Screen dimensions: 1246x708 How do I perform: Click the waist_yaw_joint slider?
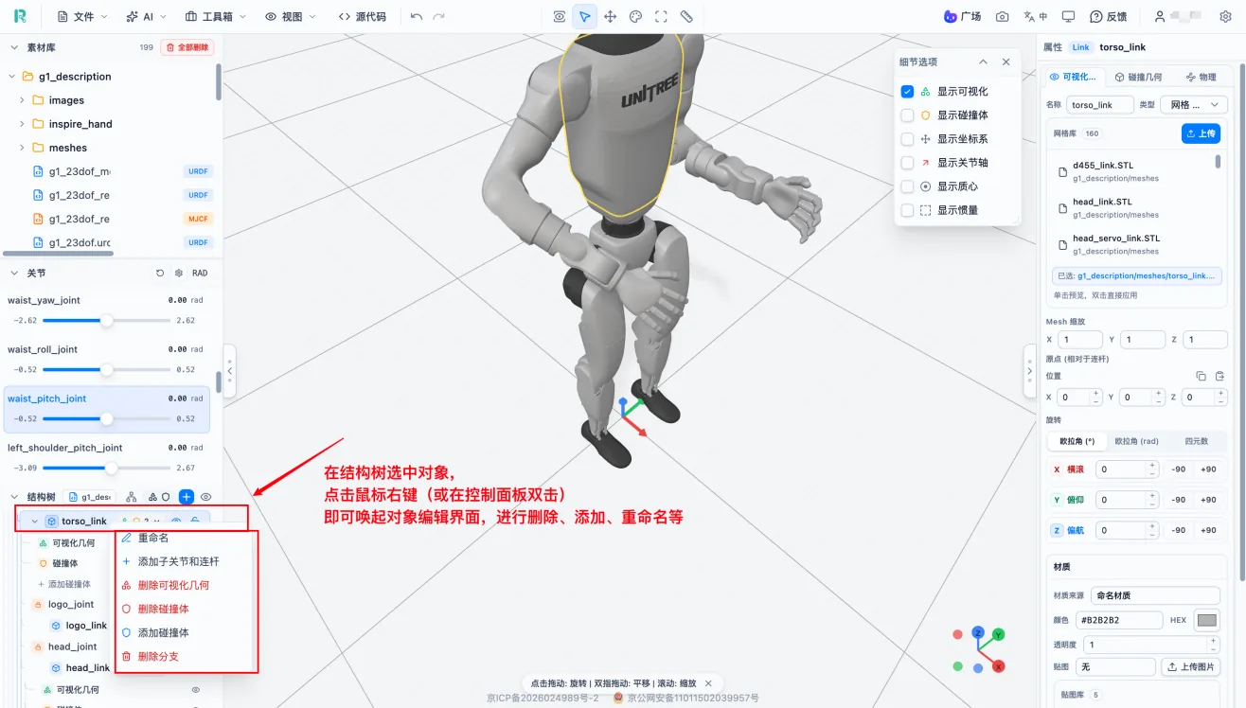point(107,320)
